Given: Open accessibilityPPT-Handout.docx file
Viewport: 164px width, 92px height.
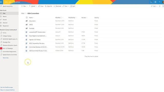Looking at the screenshot, I should click(x=37, y=32).
